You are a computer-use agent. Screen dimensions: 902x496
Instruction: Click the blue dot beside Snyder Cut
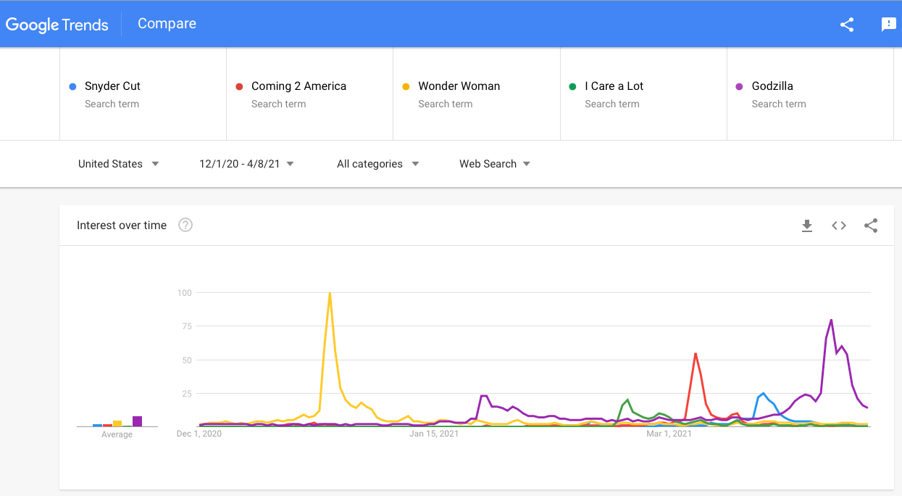[72, 86]
